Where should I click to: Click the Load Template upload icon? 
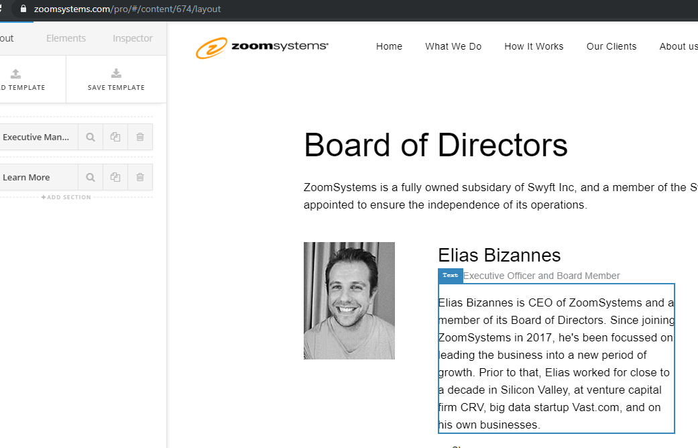16,74
